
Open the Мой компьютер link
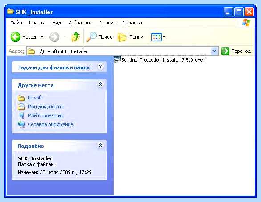[x=45, y=115]
